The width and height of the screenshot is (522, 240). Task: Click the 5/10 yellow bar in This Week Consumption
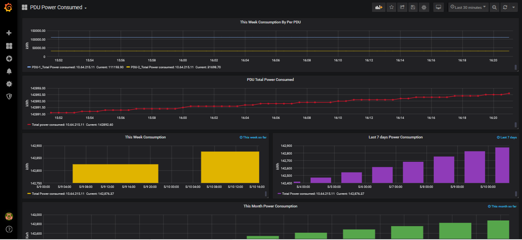tap(230, 167)
